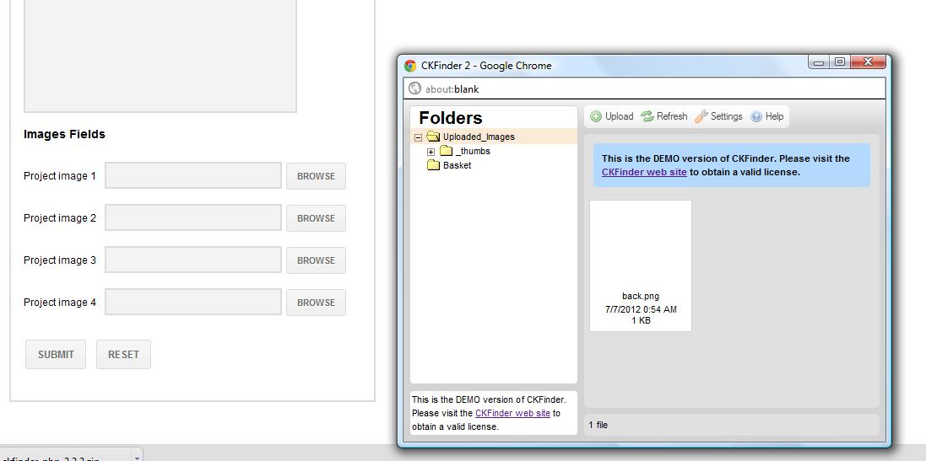Click the Basket folder icon
Viewport: 926px width, 461px height.
pos(434,166)
